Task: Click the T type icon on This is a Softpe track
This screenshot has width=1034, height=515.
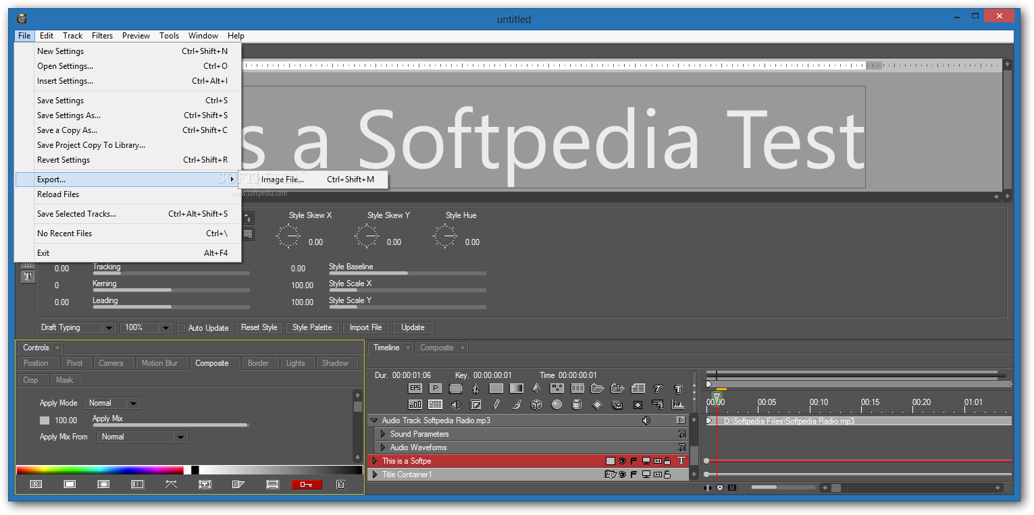Action: (x=681, y=461)
